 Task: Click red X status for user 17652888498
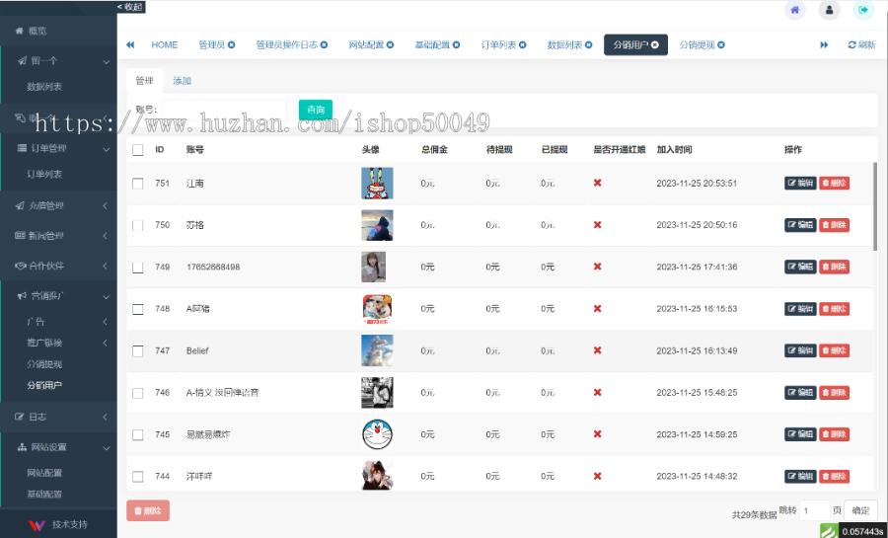pos(597,267)
